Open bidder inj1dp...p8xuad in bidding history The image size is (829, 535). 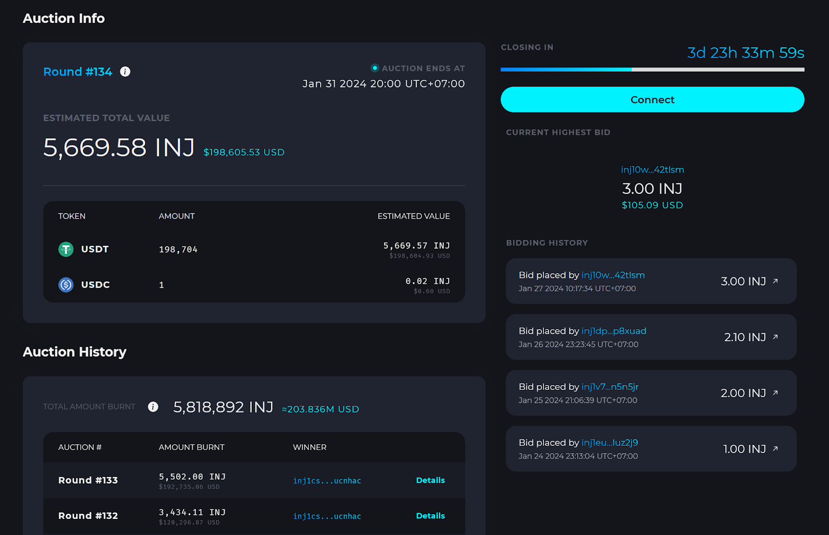[x=614, y=331]
